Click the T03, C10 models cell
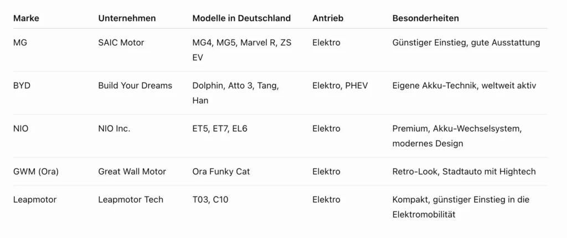The height and width of the screenshot is (238, 567). tap(210, 199)
